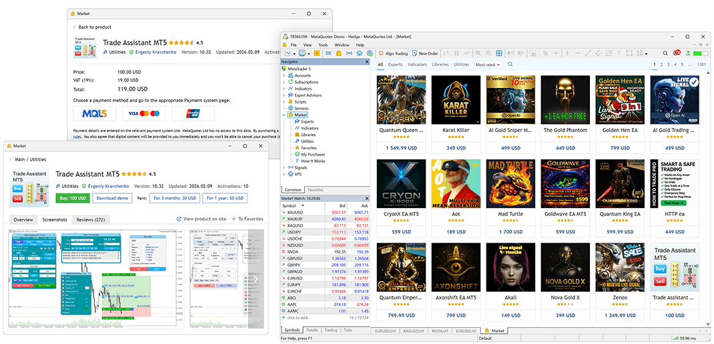714x344 pixels.
Task: Open the New Order dialog
Action: click(424, 53)
